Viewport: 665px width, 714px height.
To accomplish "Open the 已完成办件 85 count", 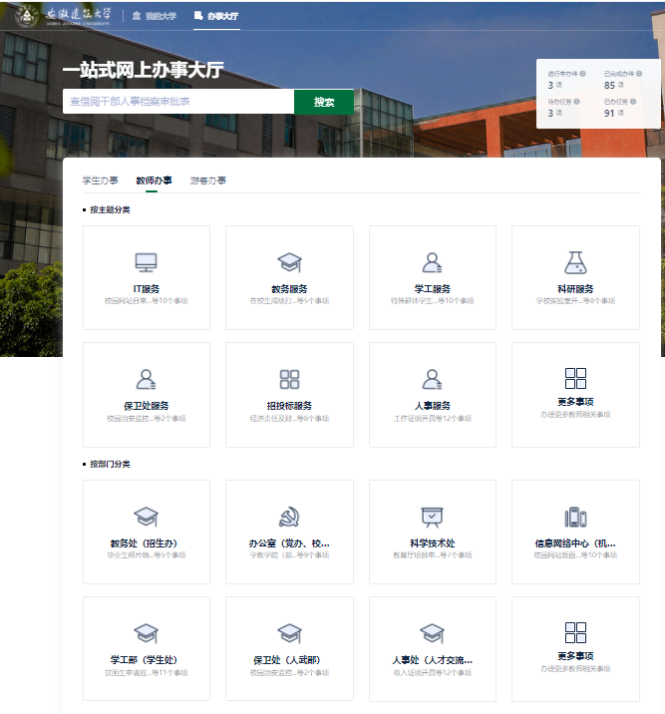I will coord(609,86).
